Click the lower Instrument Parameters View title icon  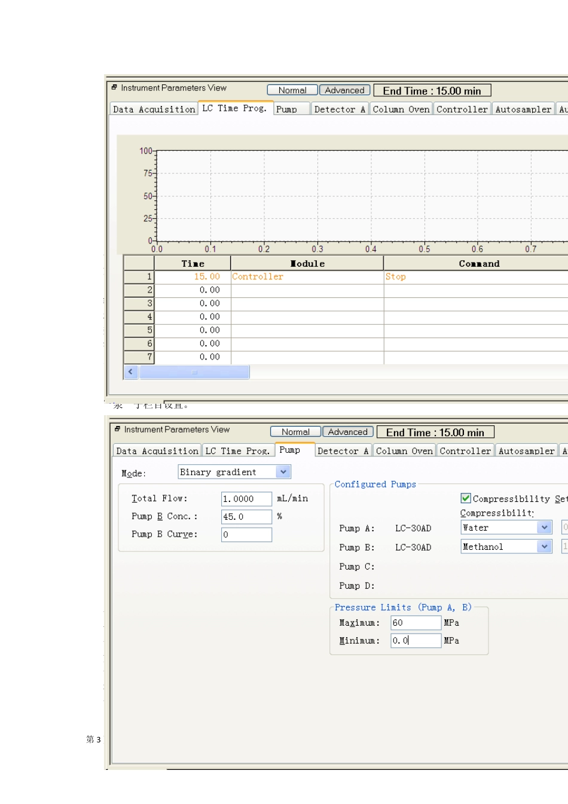(117, 430)
